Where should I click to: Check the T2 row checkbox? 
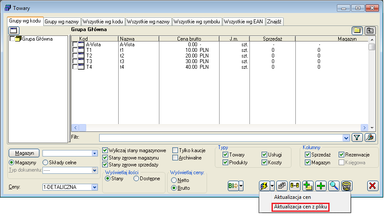pyautogui.click(x=75, y=56)
